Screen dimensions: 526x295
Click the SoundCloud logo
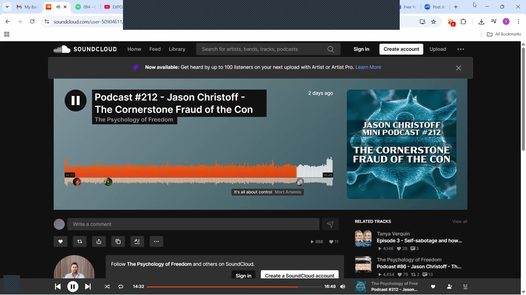tap(85, 49)
